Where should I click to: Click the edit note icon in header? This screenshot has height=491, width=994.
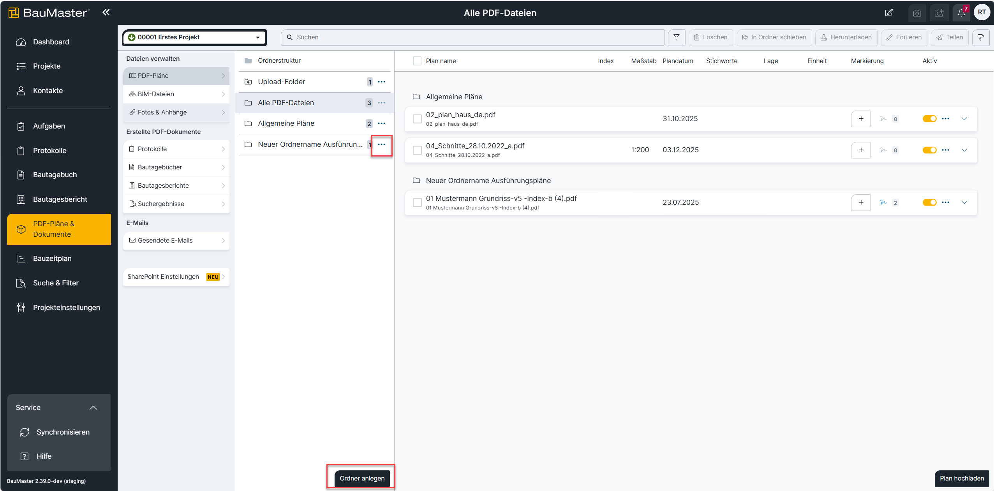[x=889, y=13]
